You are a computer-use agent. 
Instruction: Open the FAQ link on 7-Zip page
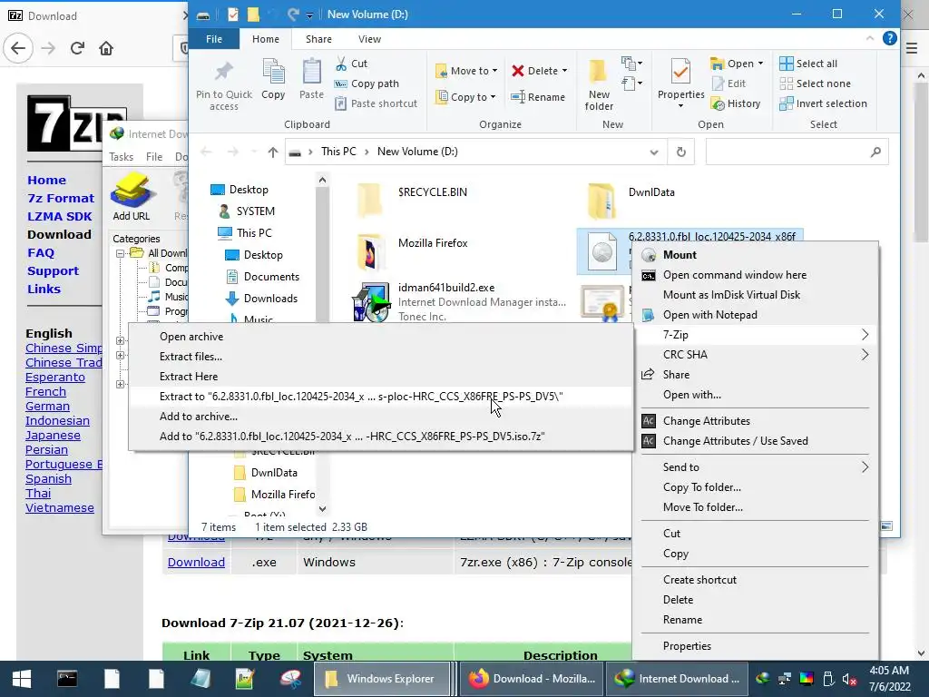pos(40,252)
